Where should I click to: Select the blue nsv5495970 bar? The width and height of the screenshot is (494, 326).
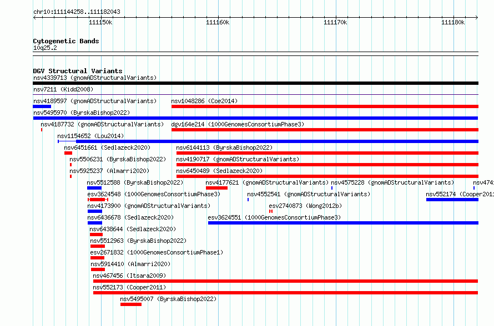pos(255,118)
